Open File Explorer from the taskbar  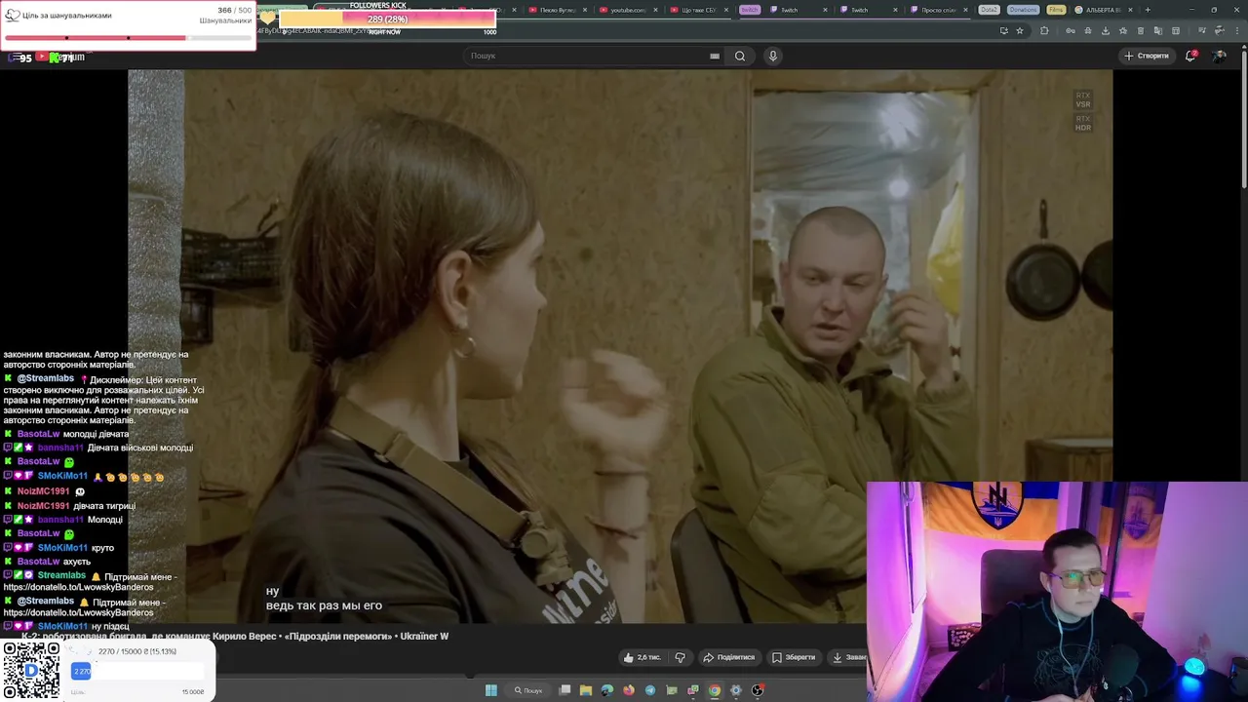click(586, 690)
